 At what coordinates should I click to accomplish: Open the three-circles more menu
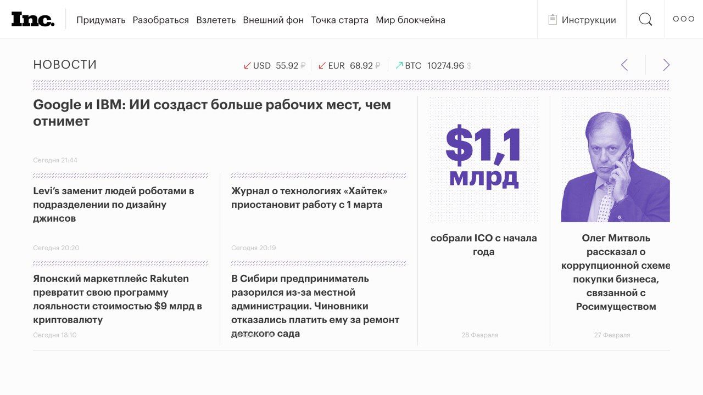684,19
